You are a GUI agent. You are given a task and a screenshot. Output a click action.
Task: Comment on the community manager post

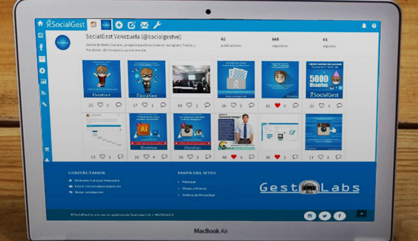pyautogui.click(x=252, y=157)
